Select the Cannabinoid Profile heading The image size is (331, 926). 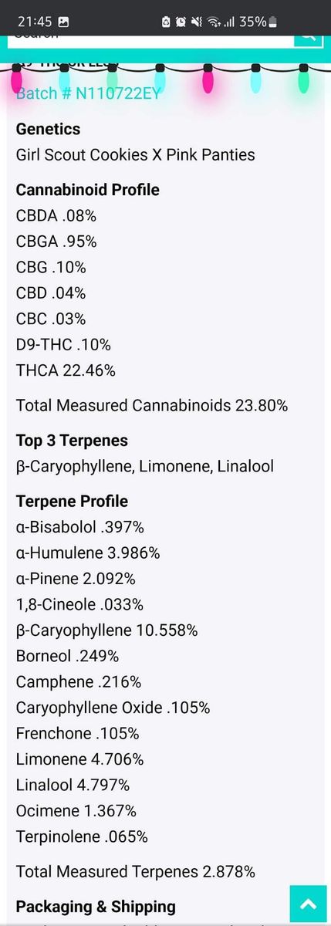coord(87,189)
